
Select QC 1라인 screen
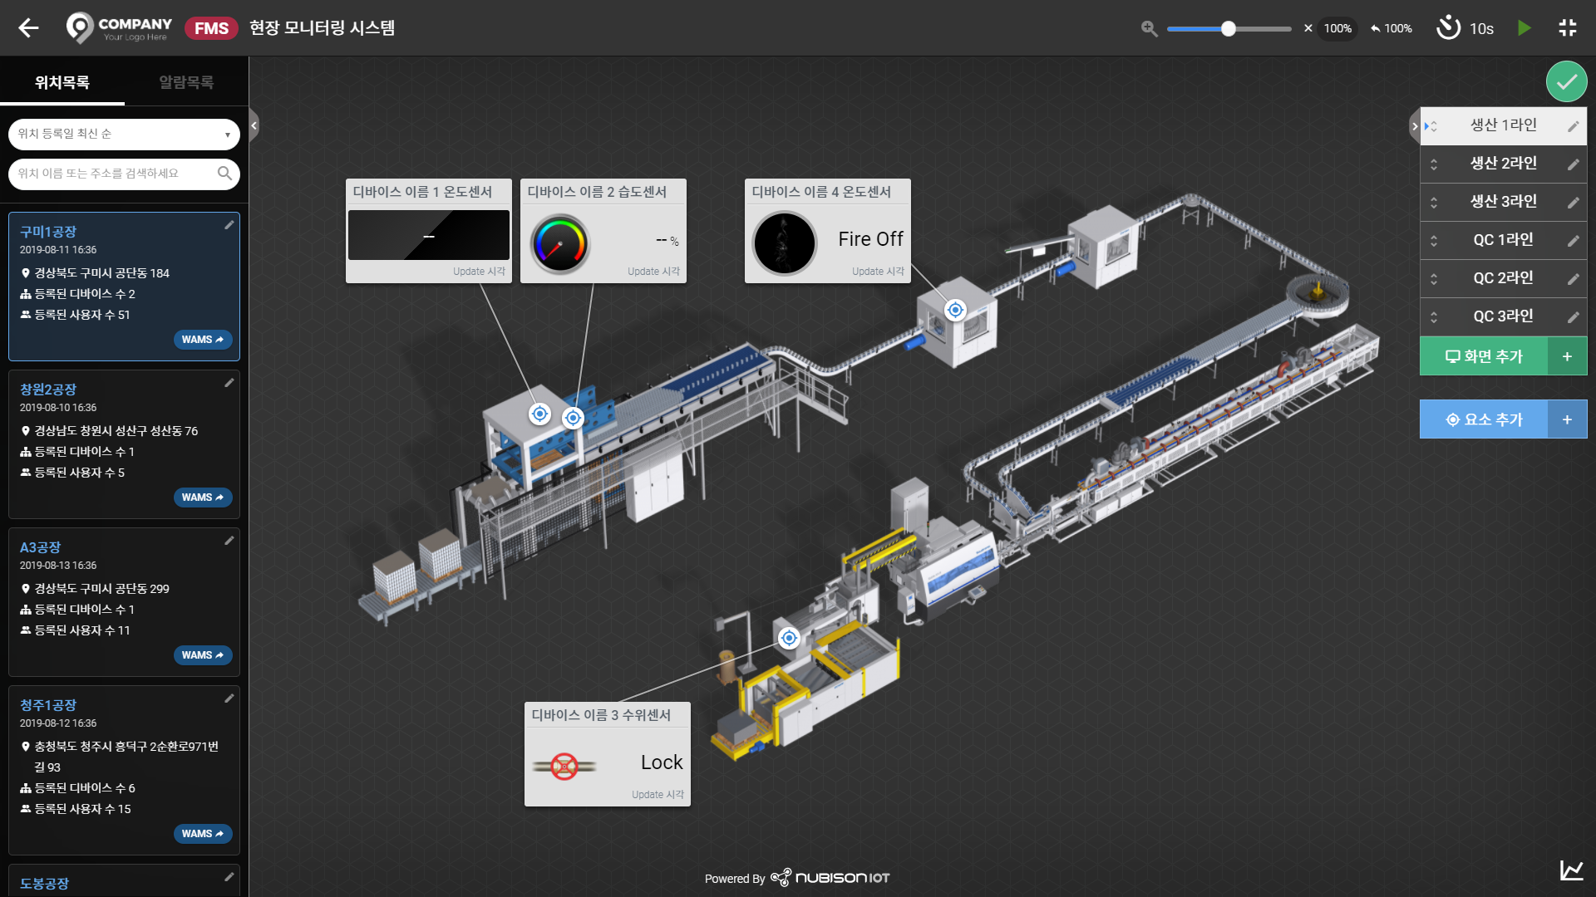click(x=1503, y=240)
